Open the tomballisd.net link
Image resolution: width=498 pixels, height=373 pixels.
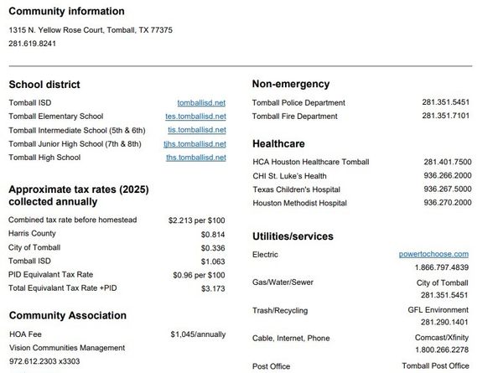(x=201, y=103)
